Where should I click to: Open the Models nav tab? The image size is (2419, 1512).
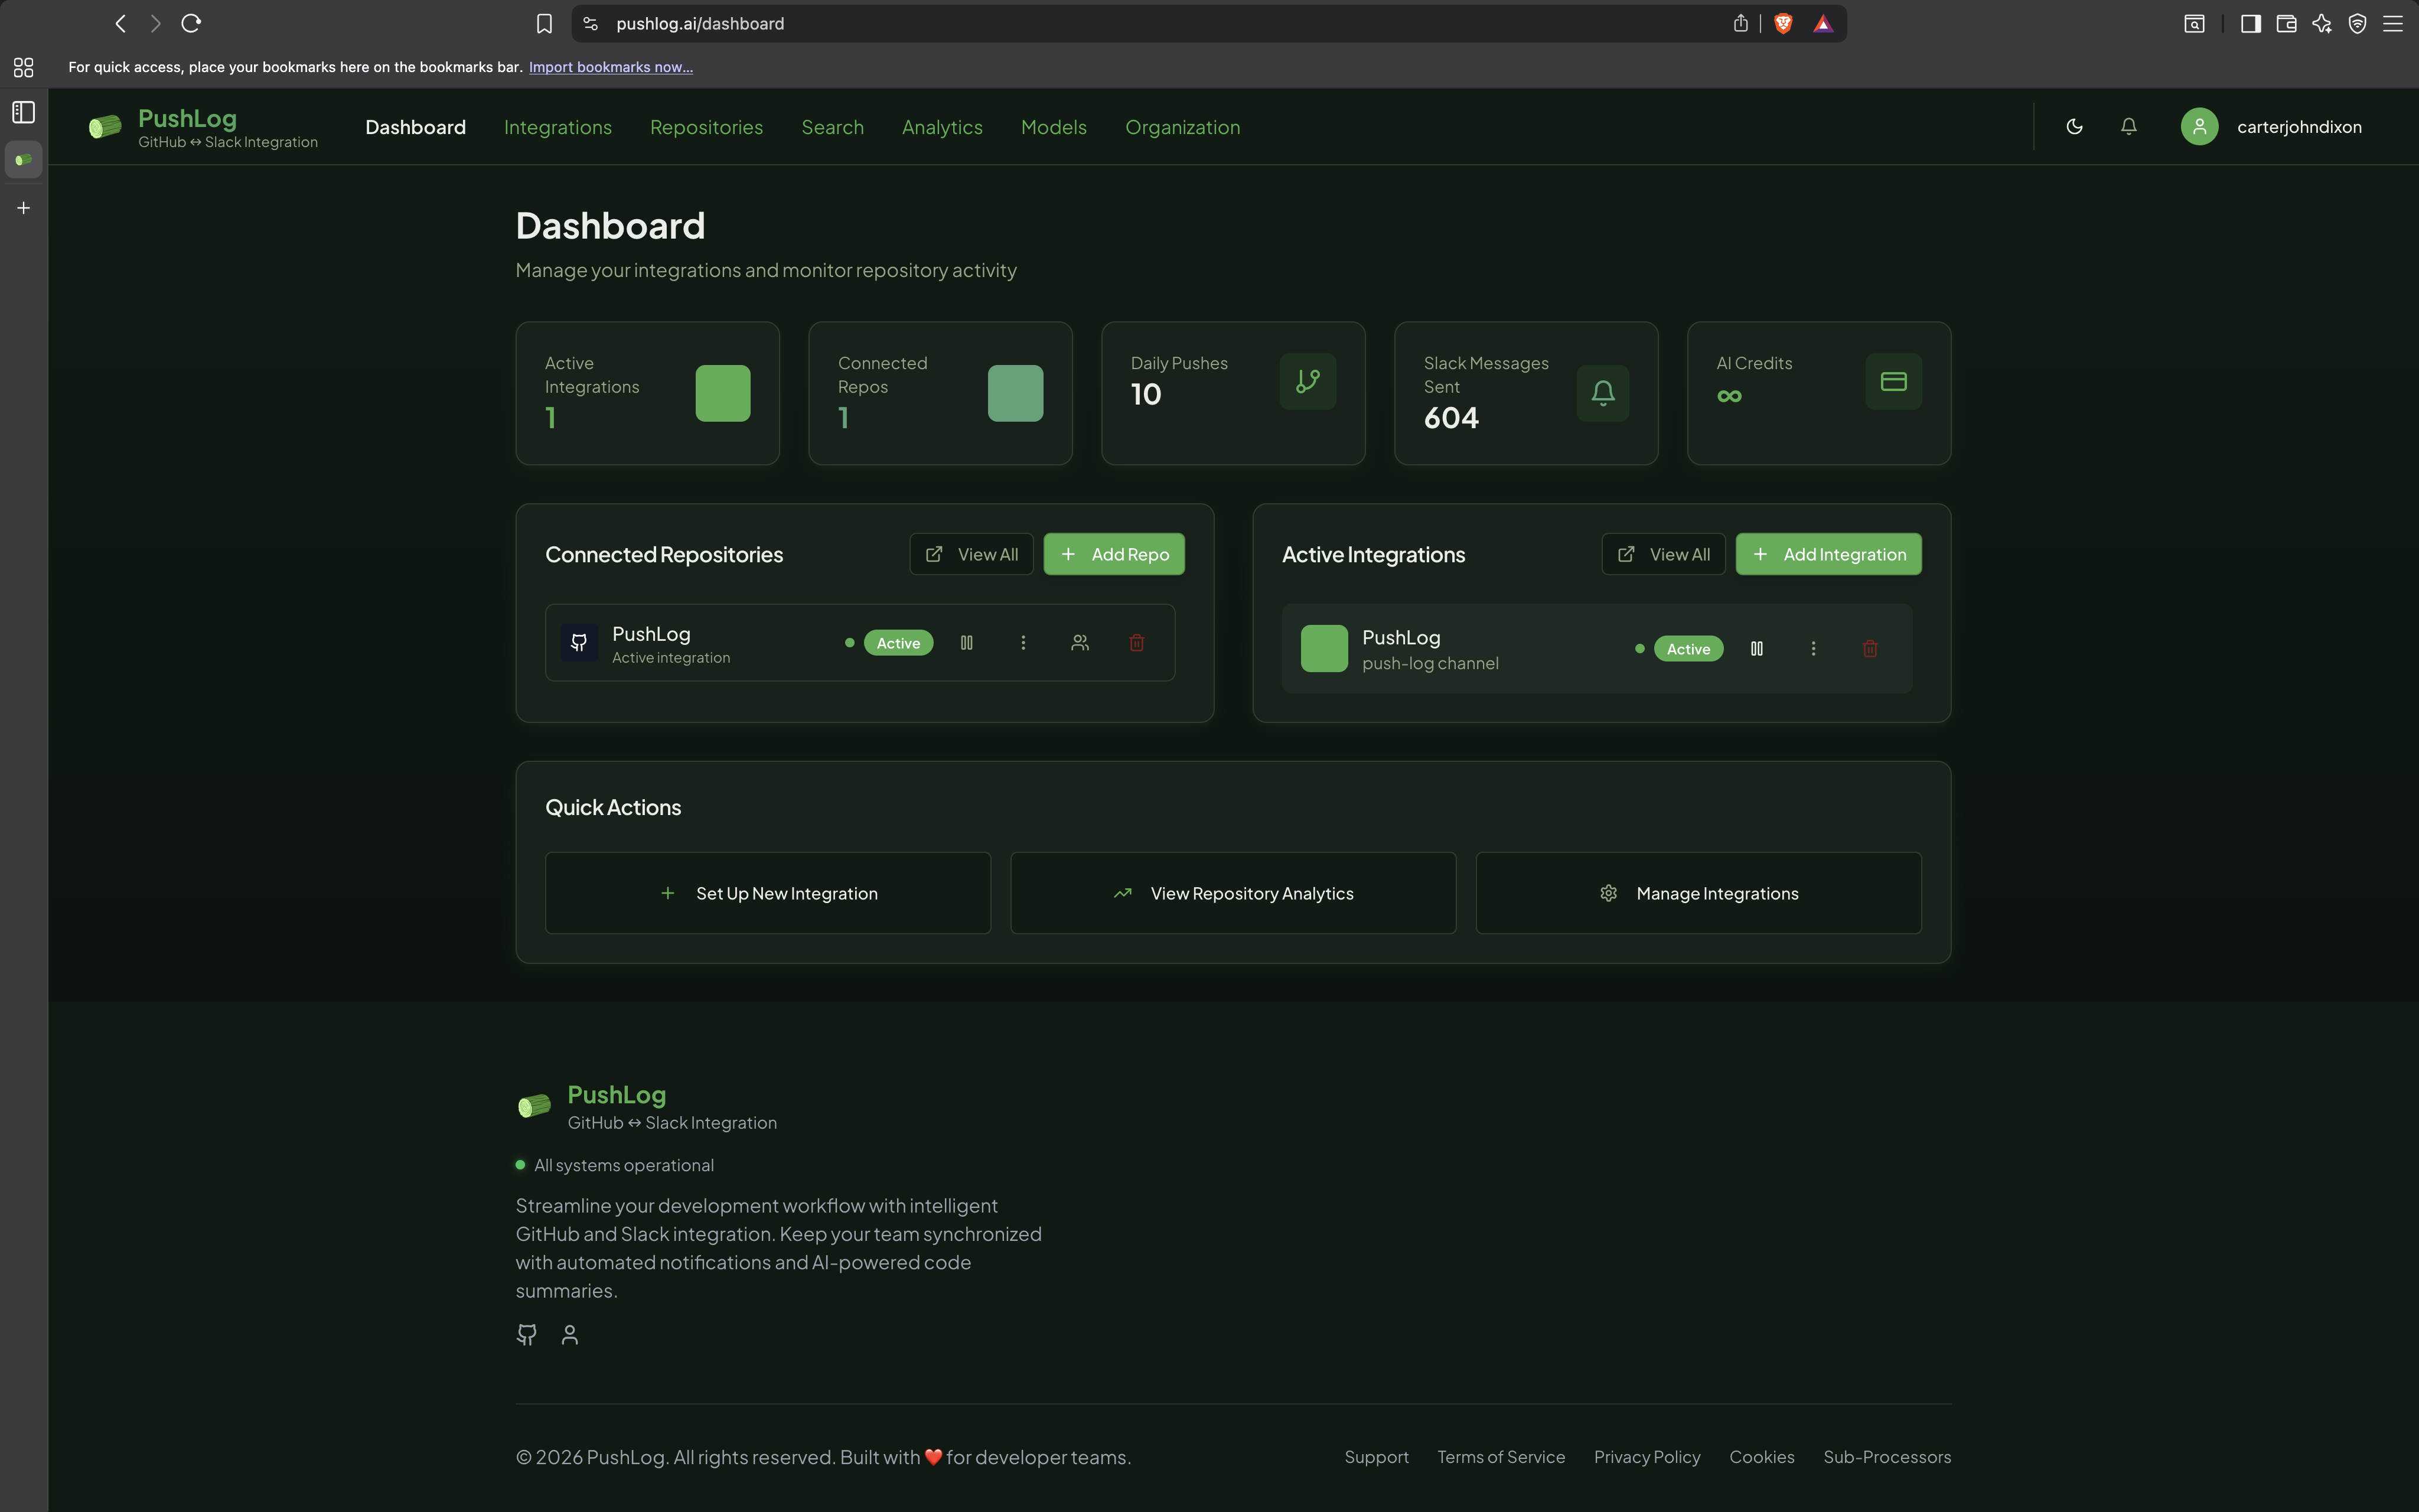[1054, 127]
